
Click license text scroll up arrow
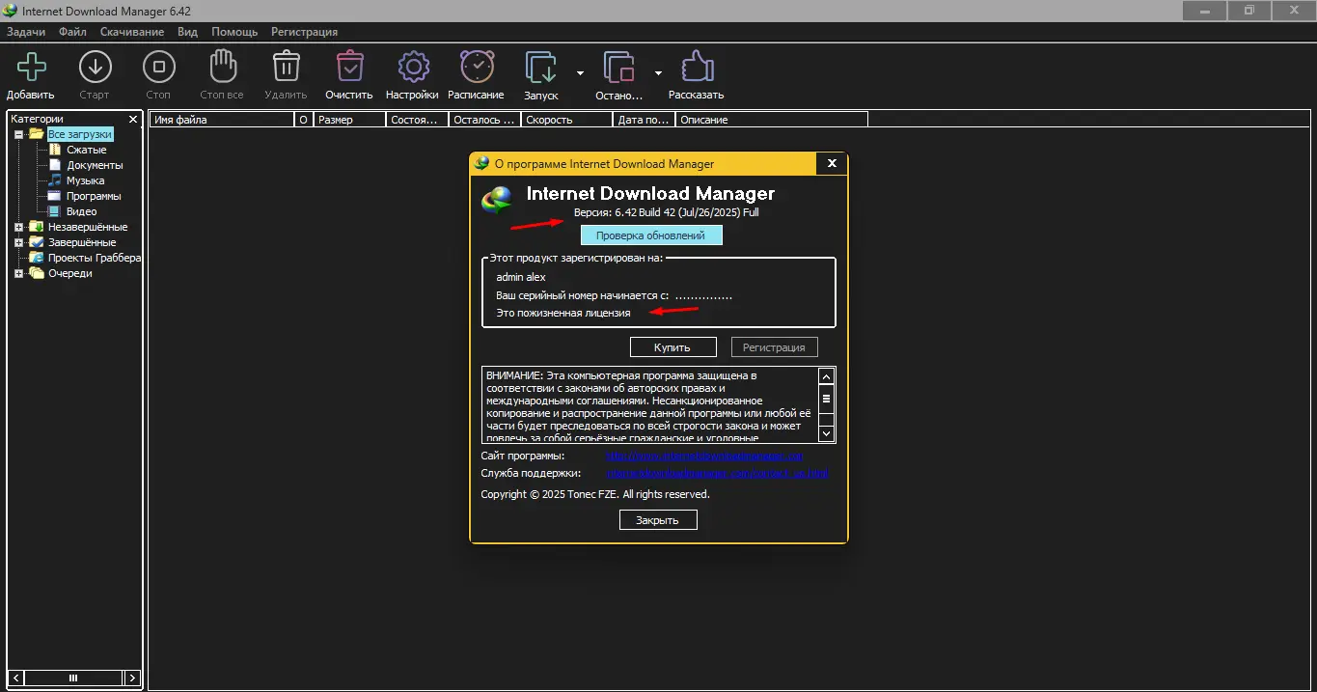pyautogui.click(x=826, y=376)
